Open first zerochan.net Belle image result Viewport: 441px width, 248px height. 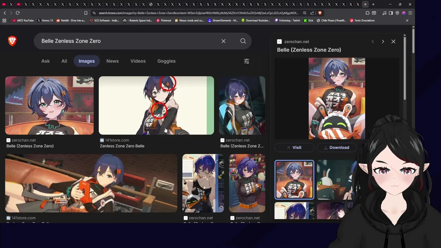(x=49, y=105)
